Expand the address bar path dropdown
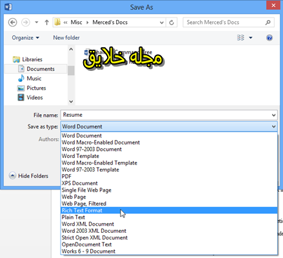The image size is (283, 258). tap(162, 23)
